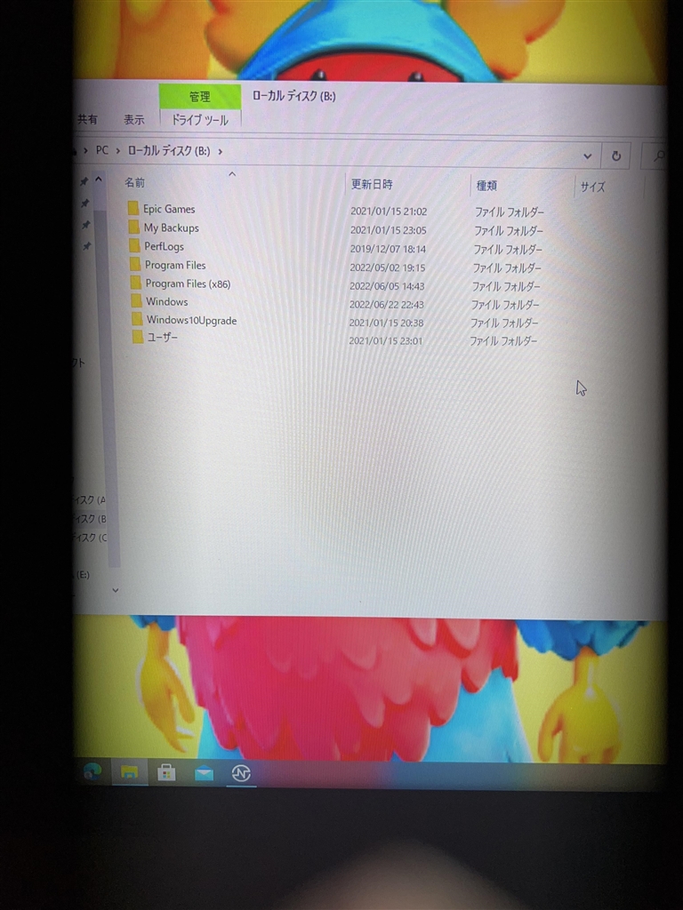
Task: Select the Program Files name text
Action: click(x=175, y=265)
